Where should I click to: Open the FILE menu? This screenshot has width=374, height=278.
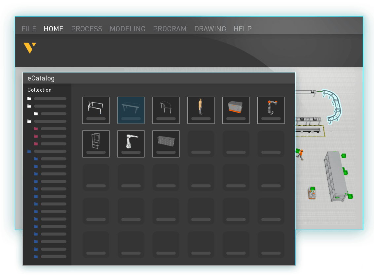[x=29, y=29]
